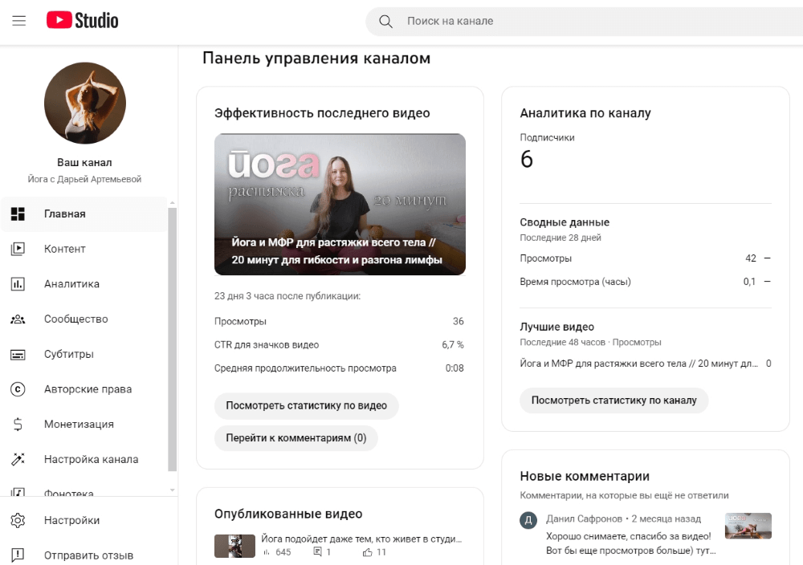The width and height of the screenshot is (803, 565).
Task: Open the Контент menu item
Action: click(84, 249)
